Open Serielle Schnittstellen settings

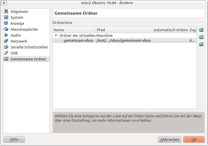29,47
